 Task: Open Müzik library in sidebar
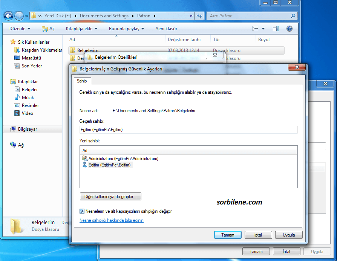(x=28, y=98)
